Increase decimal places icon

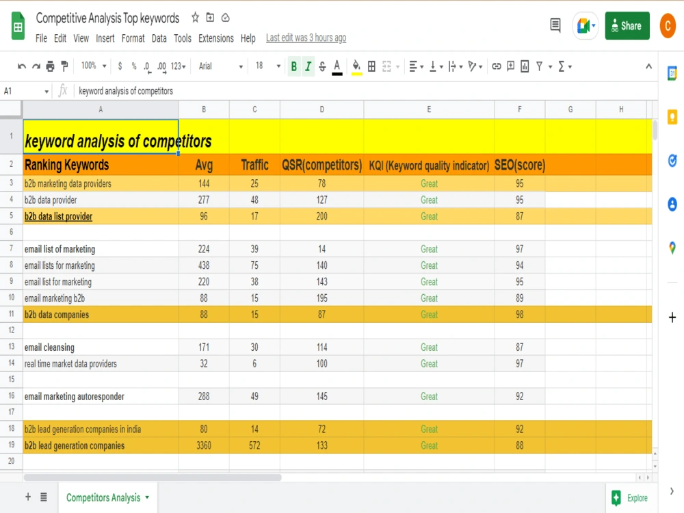click(x=161, y=67)
